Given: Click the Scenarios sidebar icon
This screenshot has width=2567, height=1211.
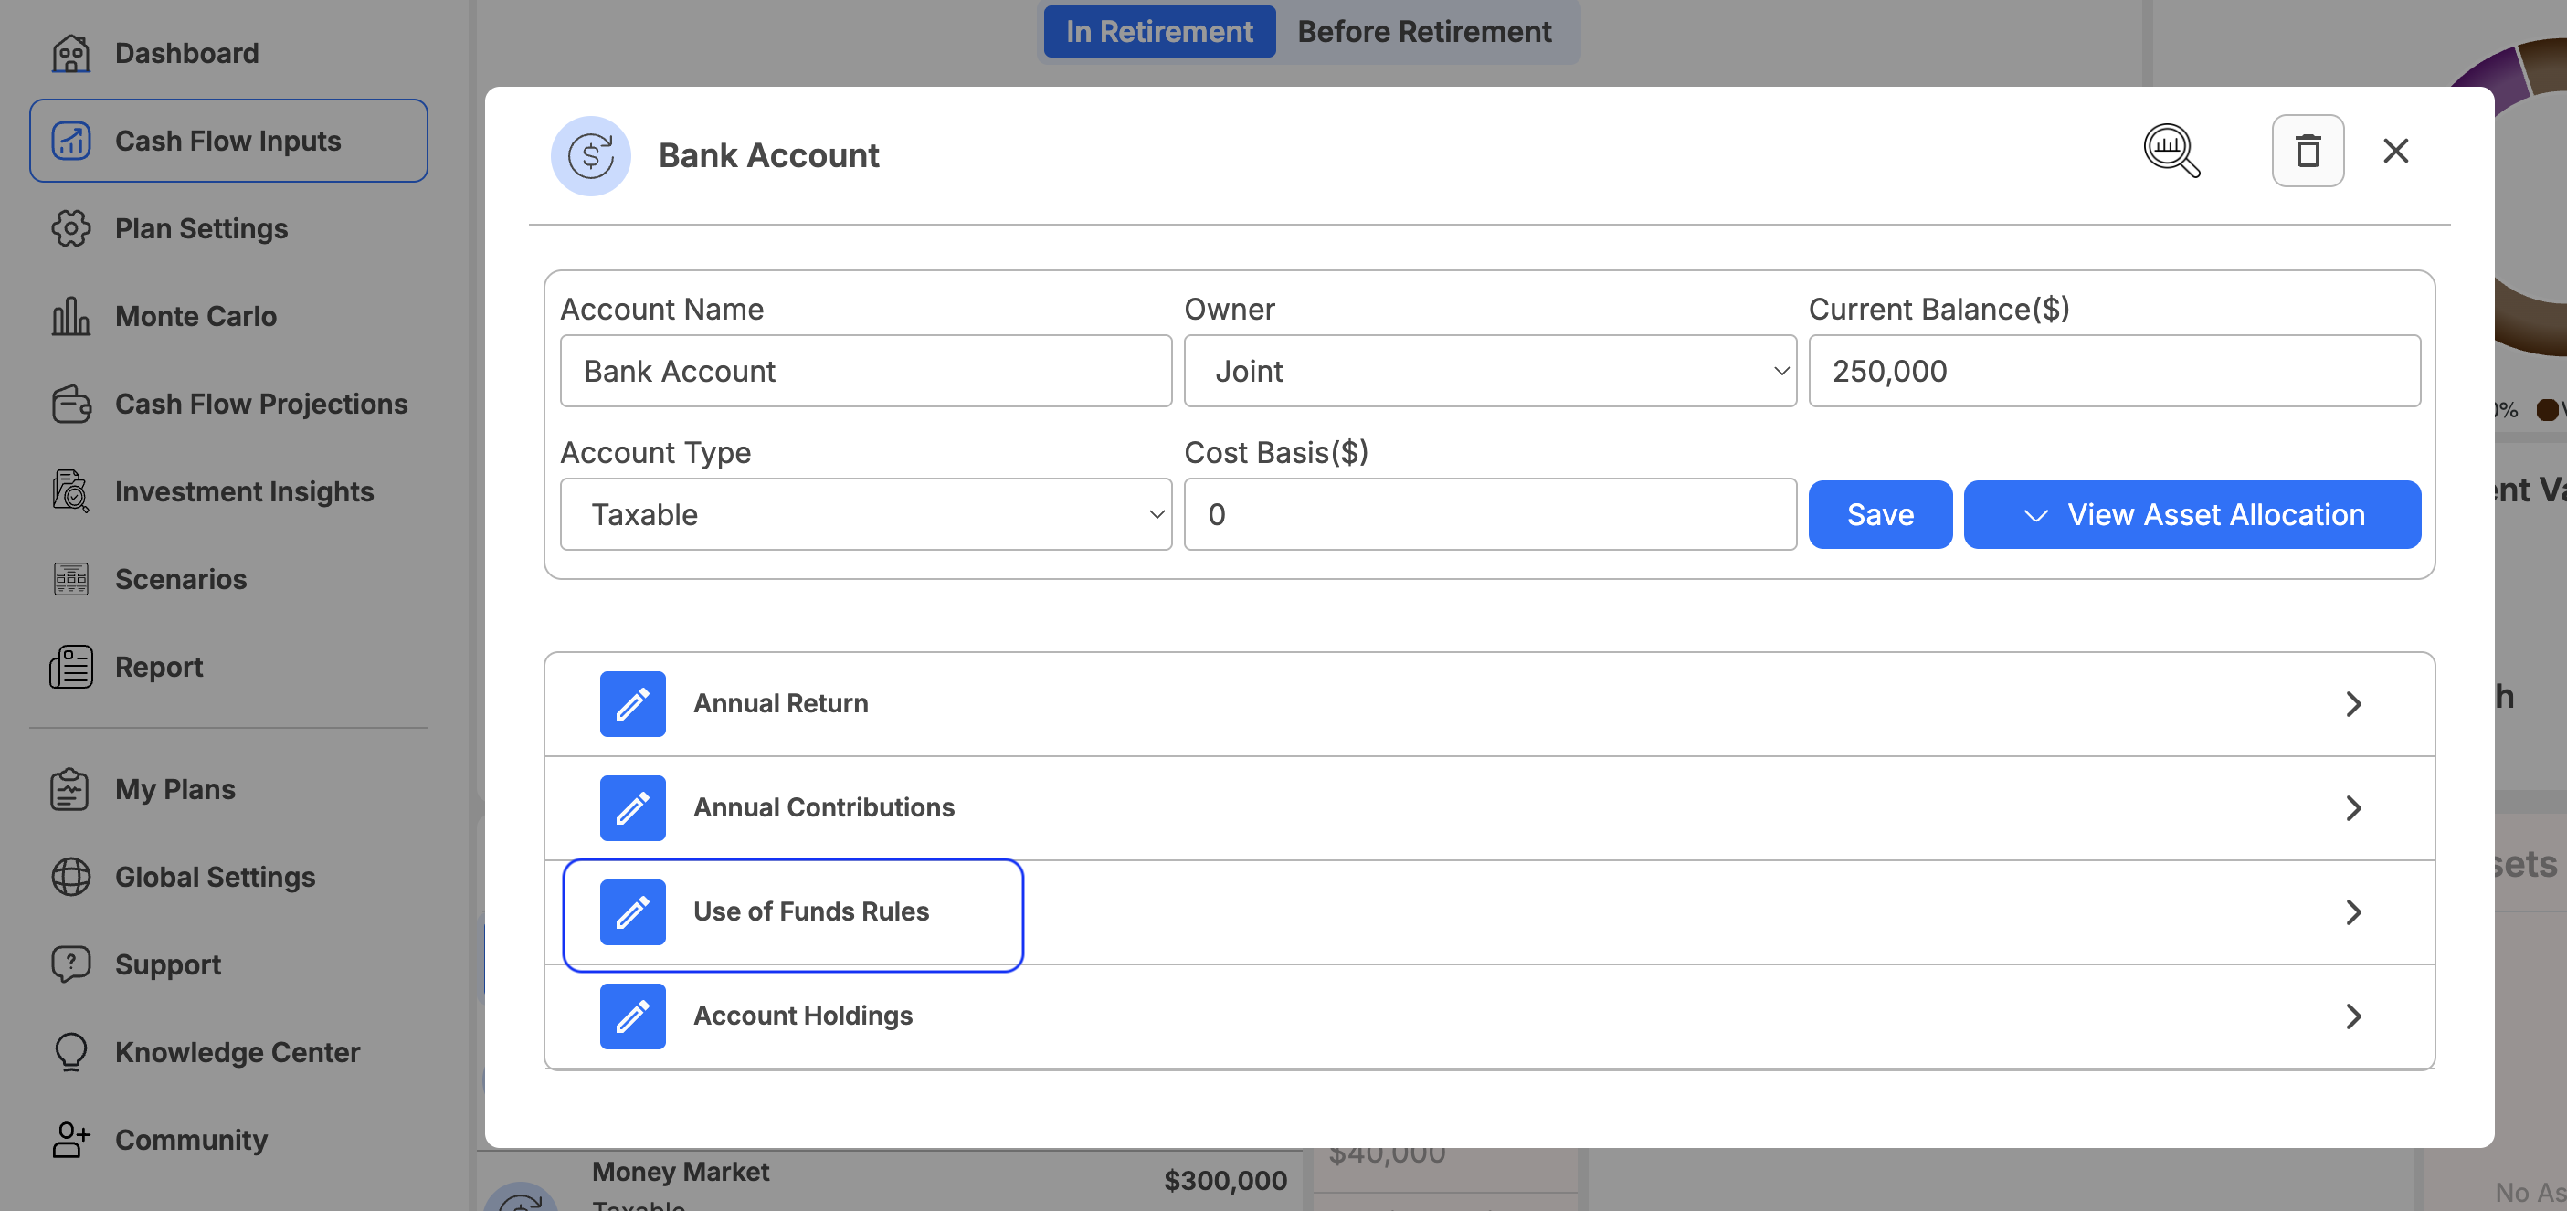Looking at the screenshot, I should (70, 579).
